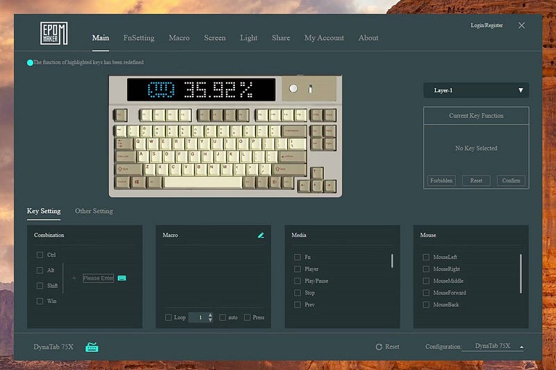Click the Epomaker logo icon
Image resolution: width=556 pixels, height=370 pixels.
pos(54,34)
